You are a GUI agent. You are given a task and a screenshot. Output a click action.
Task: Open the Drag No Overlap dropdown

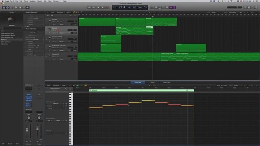point(233,13)
